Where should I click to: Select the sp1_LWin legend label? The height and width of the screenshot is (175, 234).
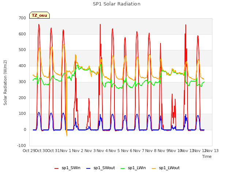[x=137, y=168]
